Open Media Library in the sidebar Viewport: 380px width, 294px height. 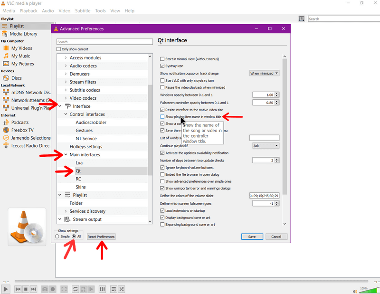[23, 34]
